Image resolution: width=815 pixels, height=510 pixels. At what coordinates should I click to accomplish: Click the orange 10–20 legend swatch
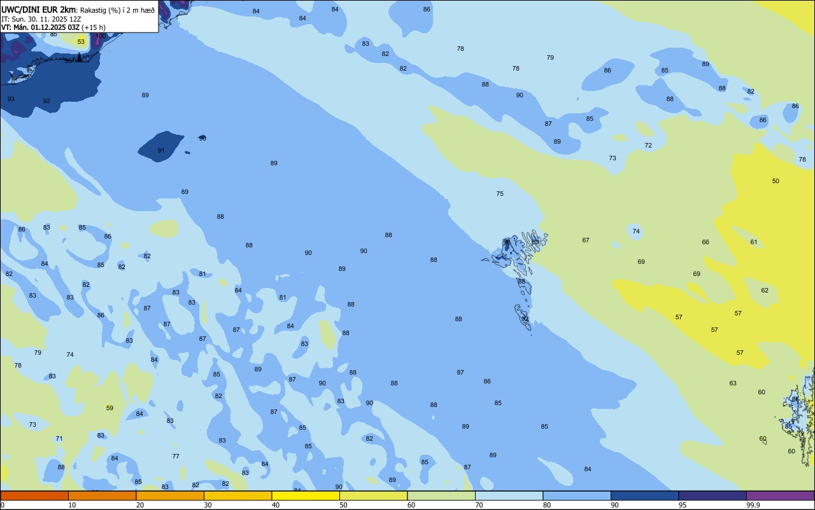[102, 495]
